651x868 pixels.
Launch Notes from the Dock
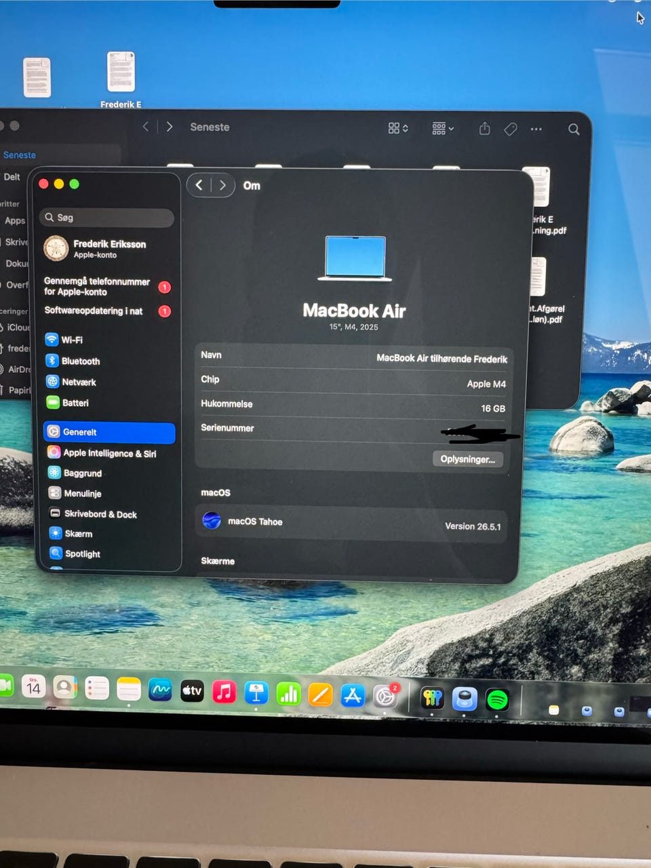[x=128, y=690]
